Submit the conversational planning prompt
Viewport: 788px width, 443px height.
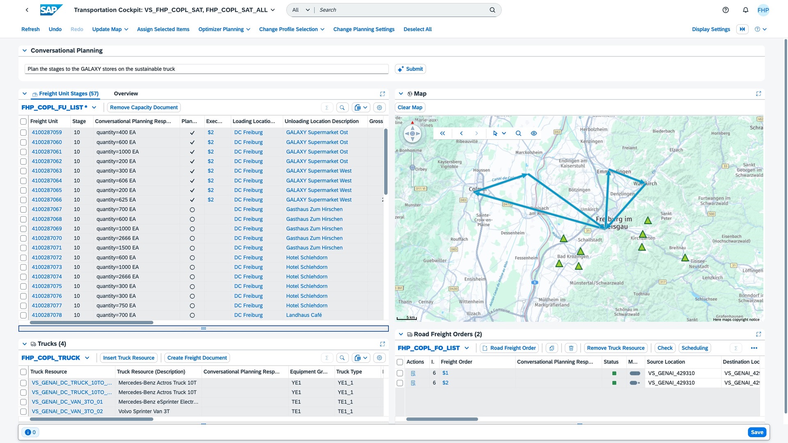tap(410, 69)
